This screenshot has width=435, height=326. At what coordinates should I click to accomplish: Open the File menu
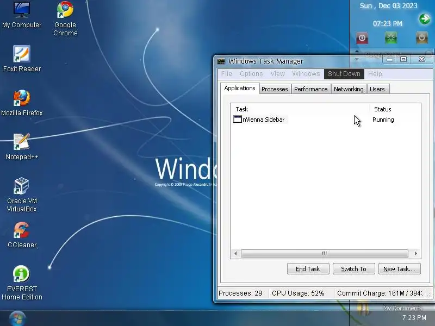coord(226,74)
